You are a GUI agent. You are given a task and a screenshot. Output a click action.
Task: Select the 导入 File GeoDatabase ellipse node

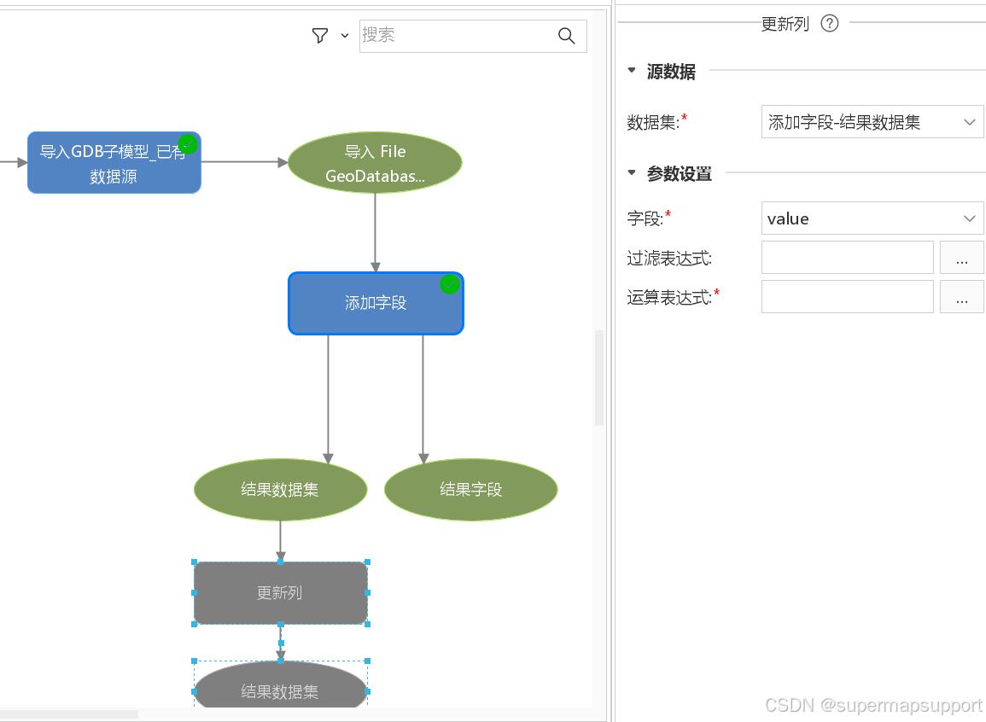tap(376, 162)
